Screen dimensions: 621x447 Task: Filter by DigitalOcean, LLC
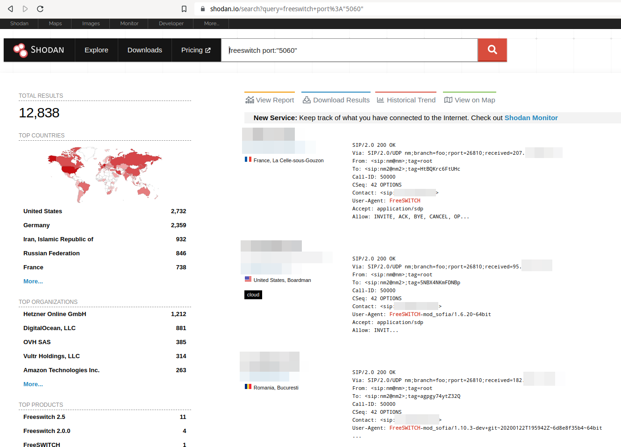(x=50, y=328)
